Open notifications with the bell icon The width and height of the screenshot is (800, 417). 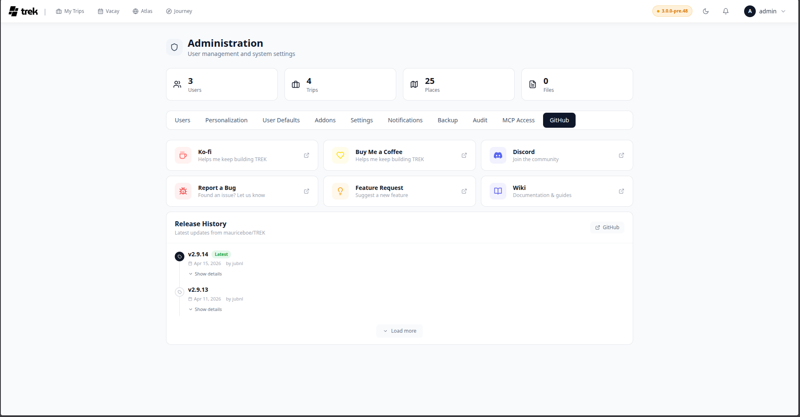726,11
